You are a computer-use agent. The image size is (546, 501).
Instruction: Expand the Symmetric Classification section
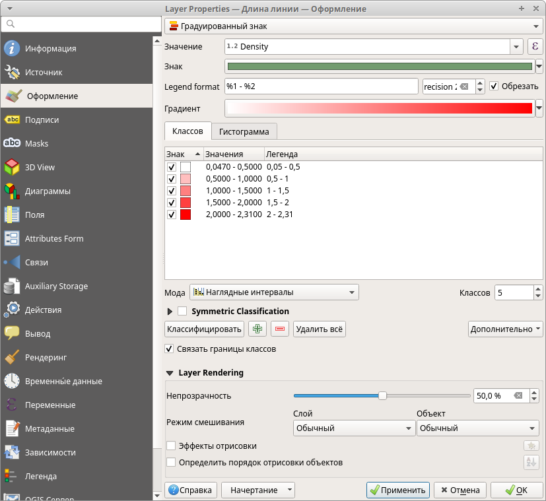170,311
